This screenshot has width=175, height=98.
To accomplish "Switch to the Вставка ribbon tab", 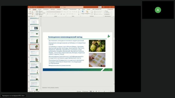I will pos(40,9).
